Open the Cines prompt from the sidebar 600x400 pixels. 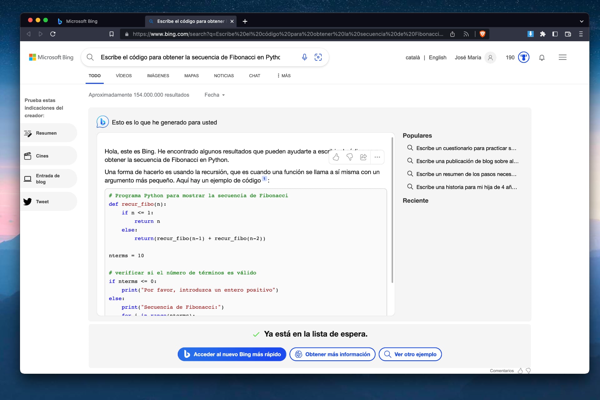42,156
